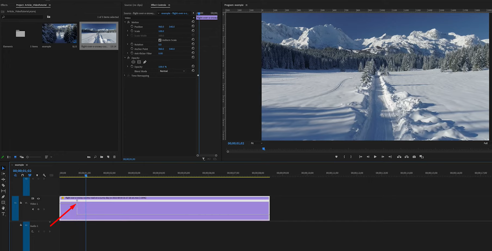Click the trash icon to clear selected clip
492x251 pixels.
[x=114, y=157]
